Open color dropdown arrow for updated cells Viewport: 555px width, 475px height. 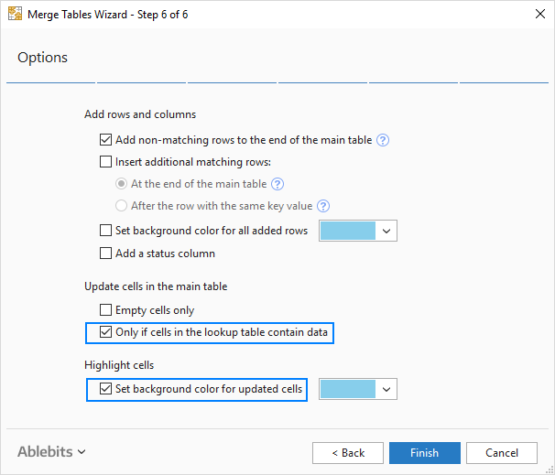386,389
